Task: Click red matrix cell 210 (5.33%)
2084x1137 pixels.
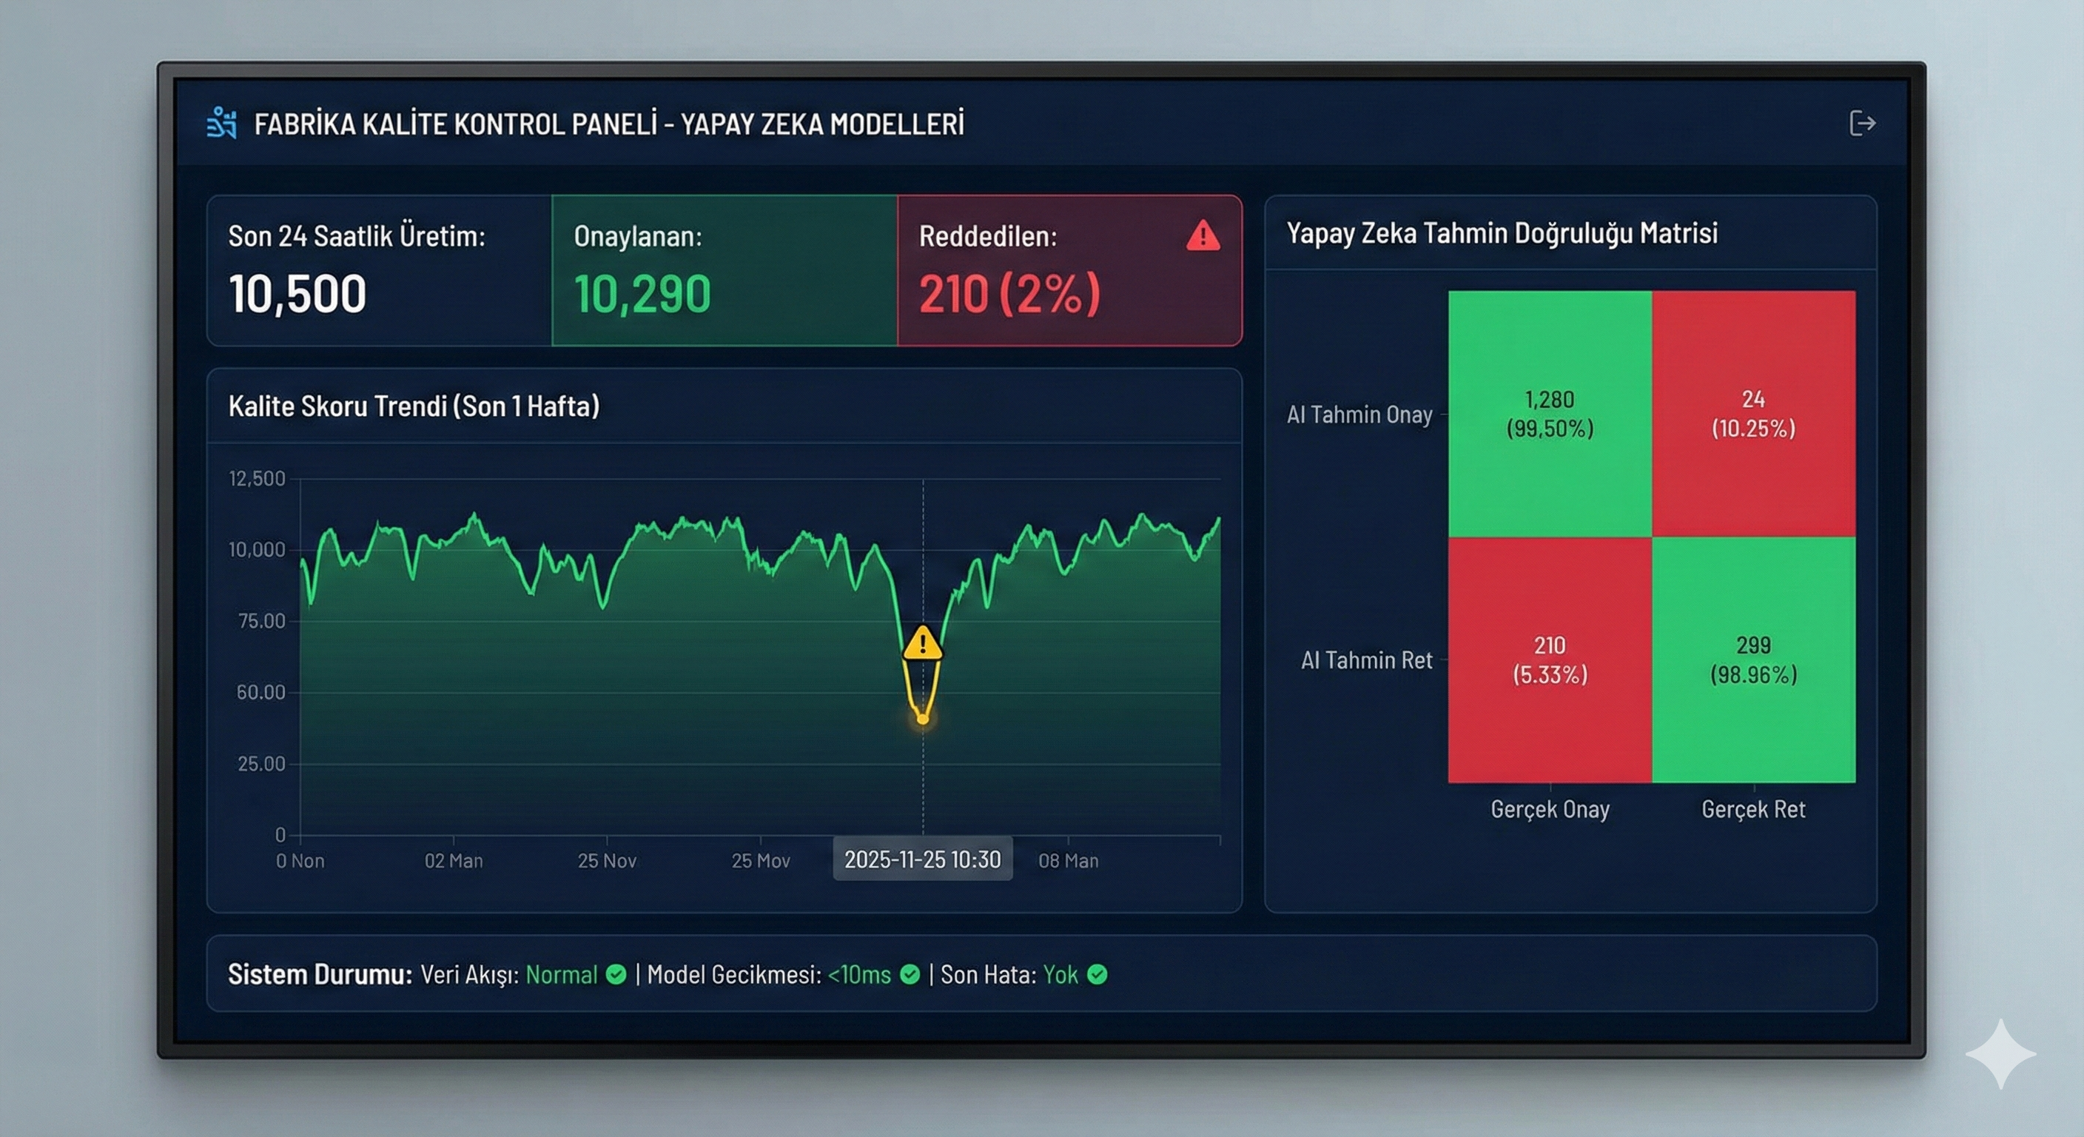Action: [x=1549, y=660]
